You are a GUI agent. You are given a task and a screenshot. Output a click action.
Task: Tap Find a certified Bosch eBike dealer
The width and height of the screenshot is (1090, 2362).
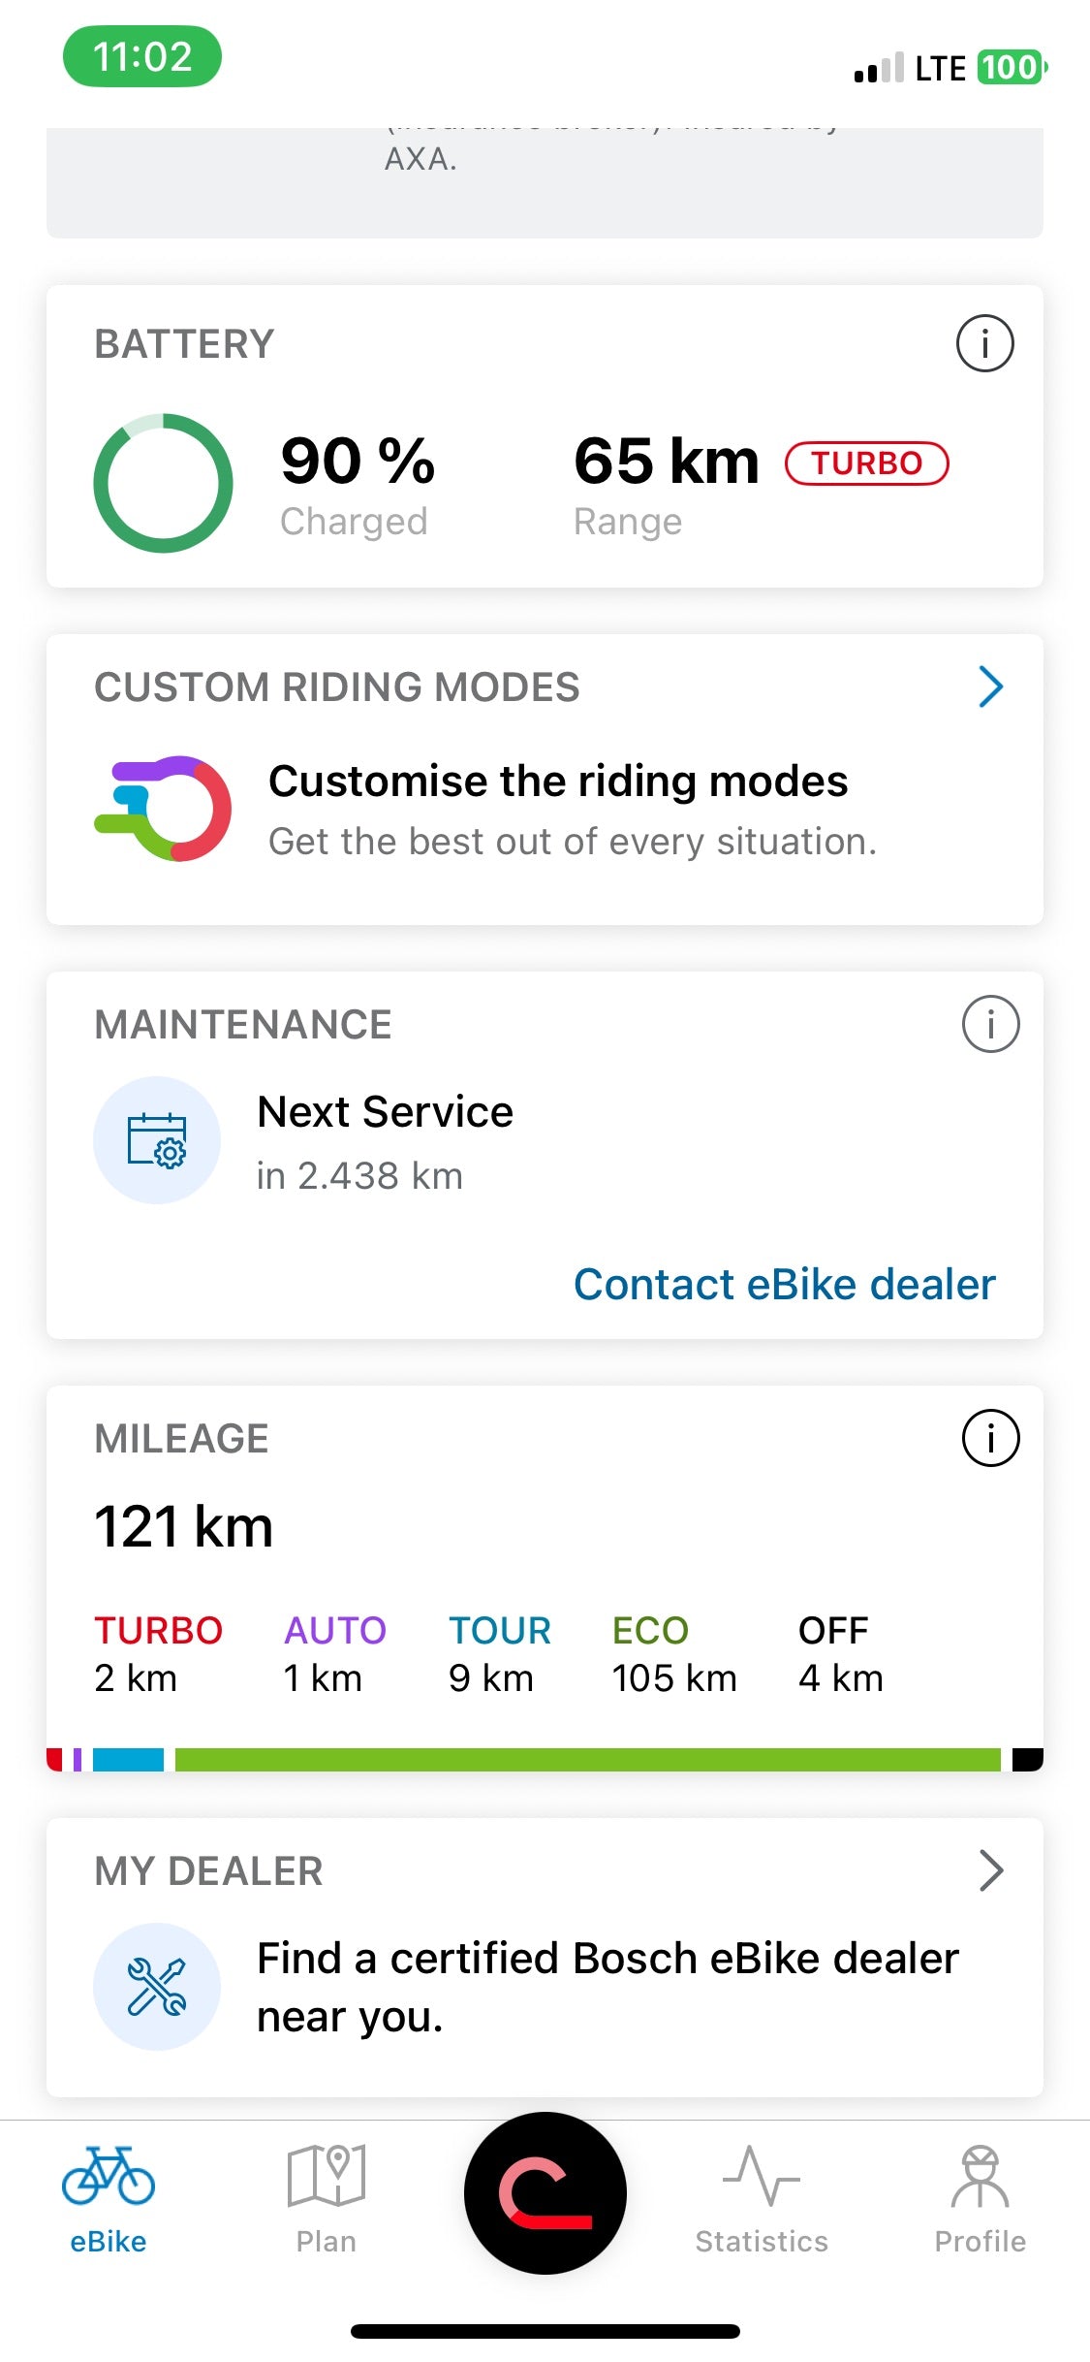pos(607,1987)
